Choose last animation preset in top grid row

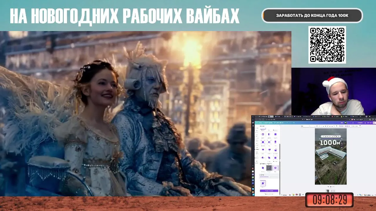pos(275,134)
